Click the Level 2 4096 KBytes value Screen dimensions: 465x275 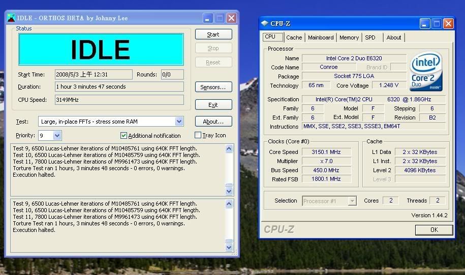tap(420, 170)
